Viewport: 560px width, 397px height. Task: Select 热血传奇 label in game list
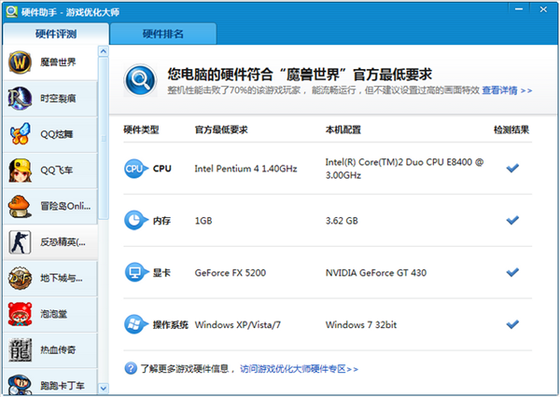point(58,349)
